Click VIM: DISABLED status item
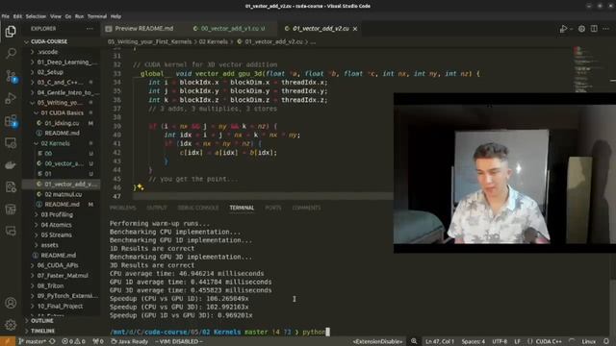The image size is (616, 346). (179, 342)
